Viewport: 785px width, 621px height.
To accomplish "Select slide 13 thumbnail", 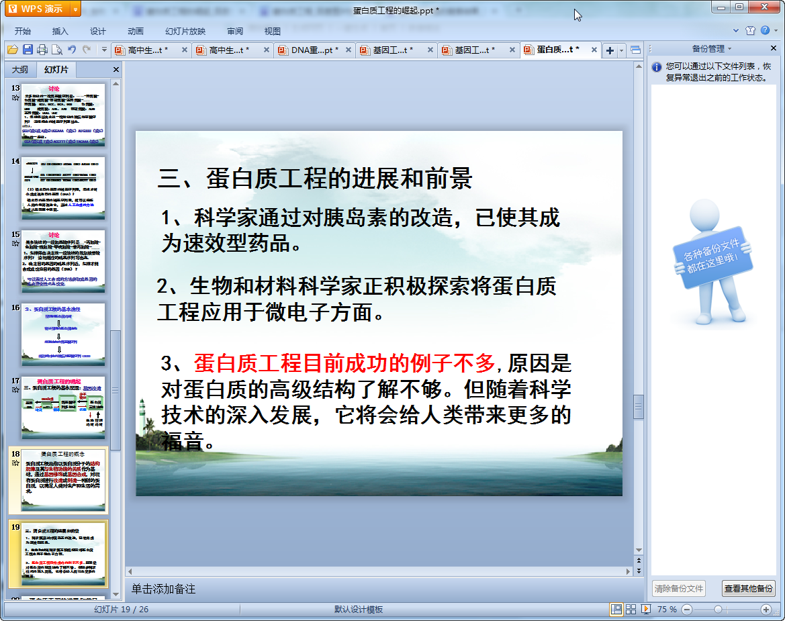I will (x=63, y=115).
